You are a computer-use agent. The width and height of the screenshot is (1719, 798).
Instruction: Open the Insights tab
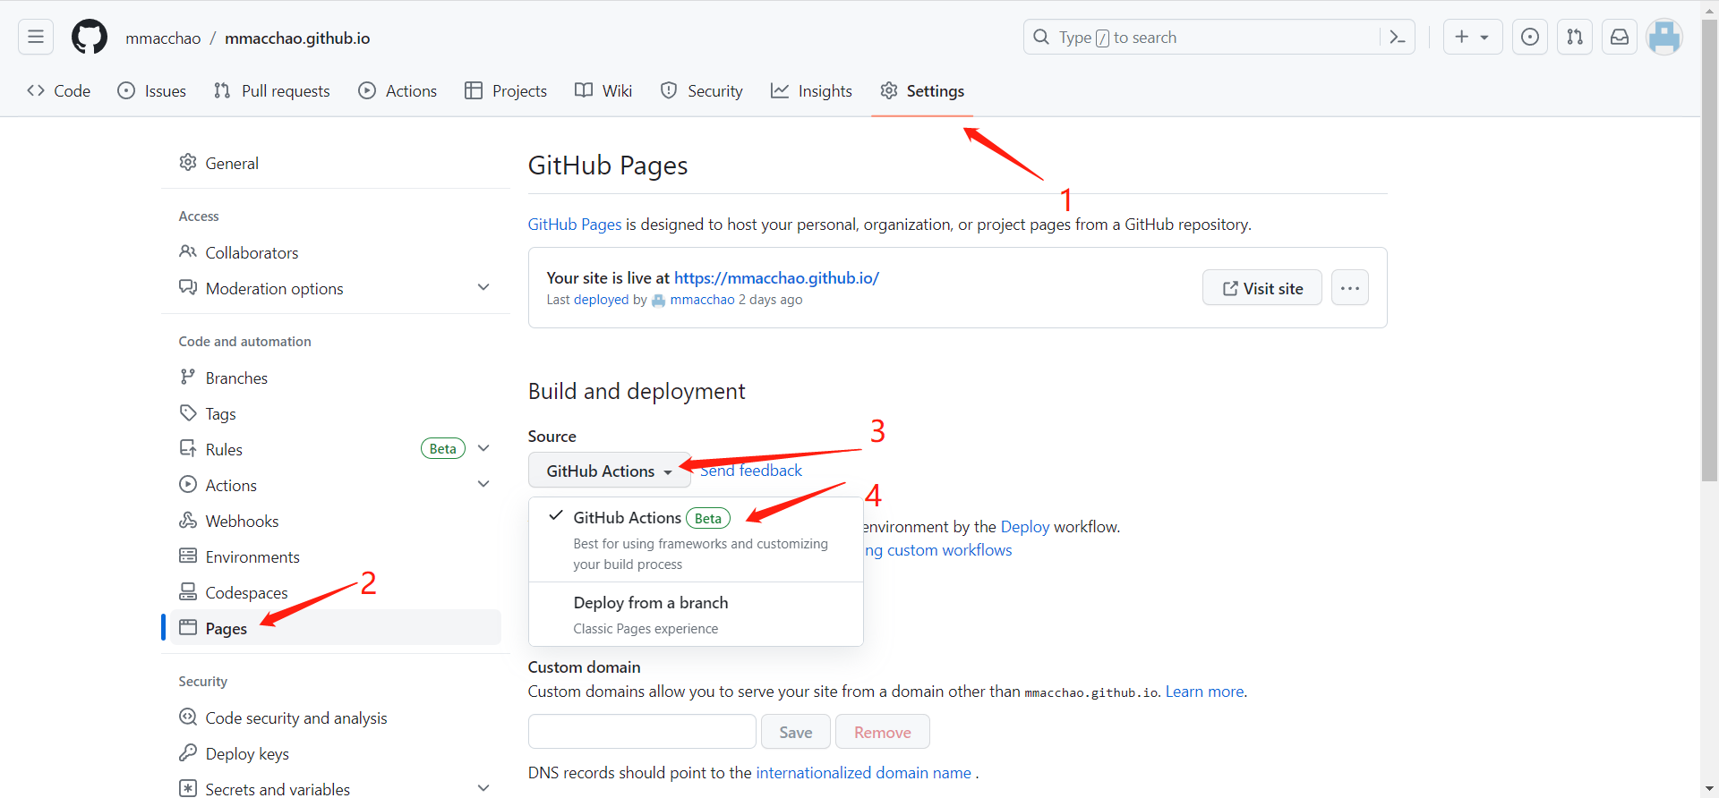[811, 90]
